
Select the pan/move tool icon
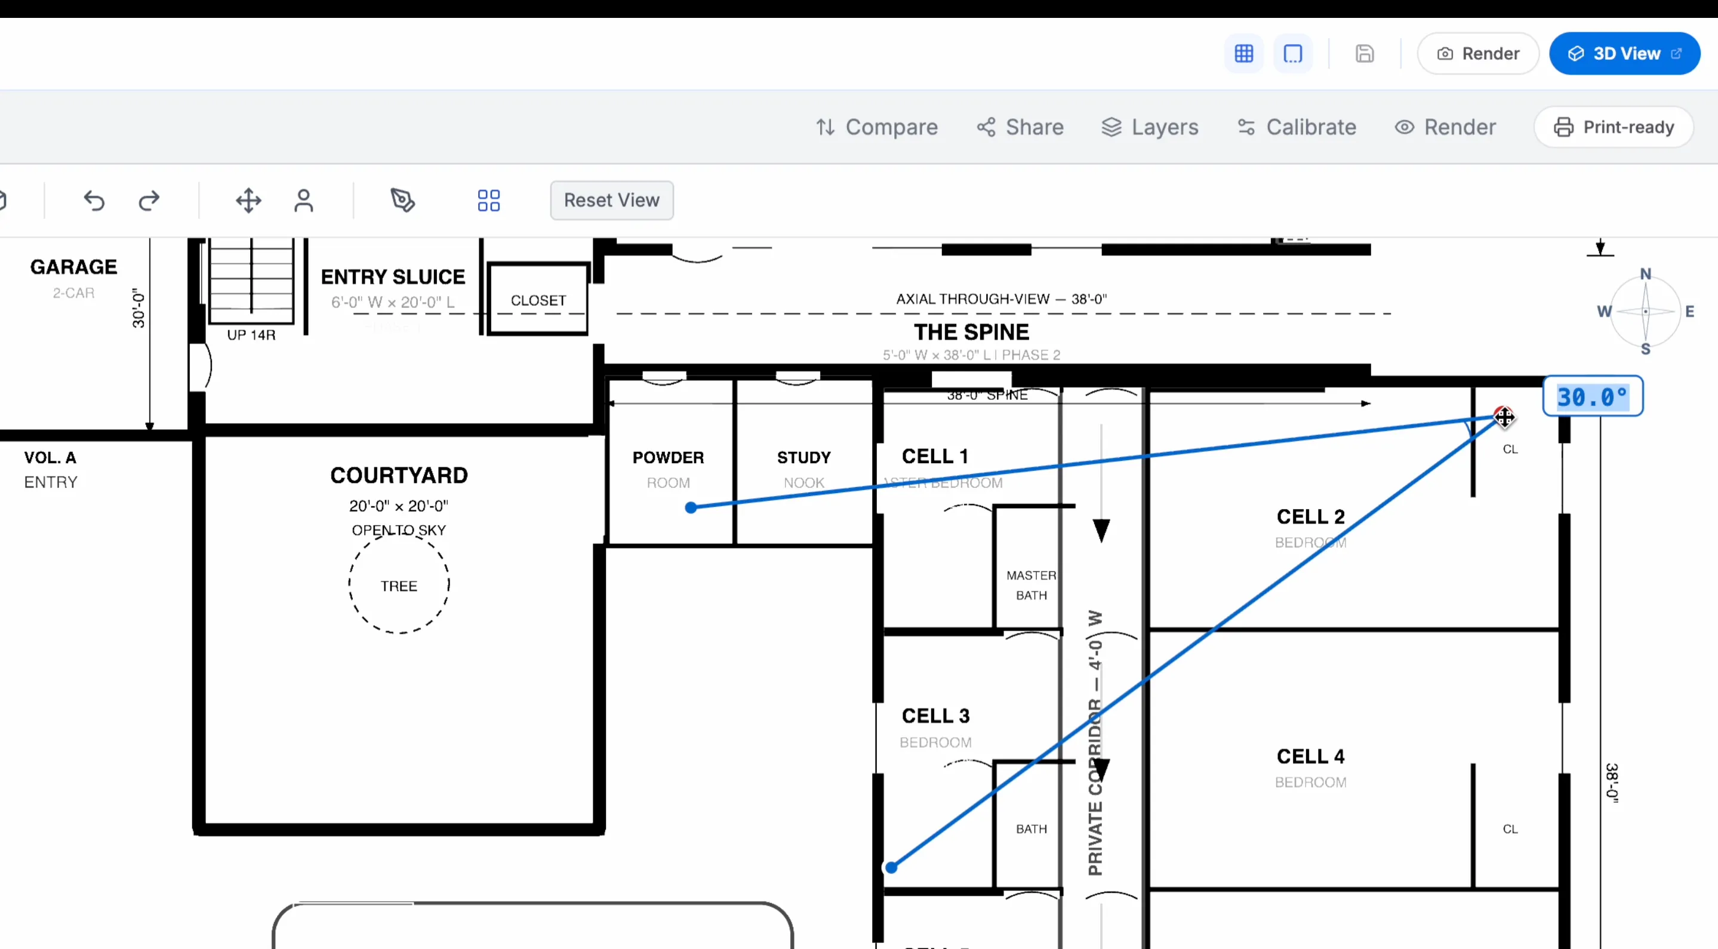pyautogui.click(x=248, y=200)
